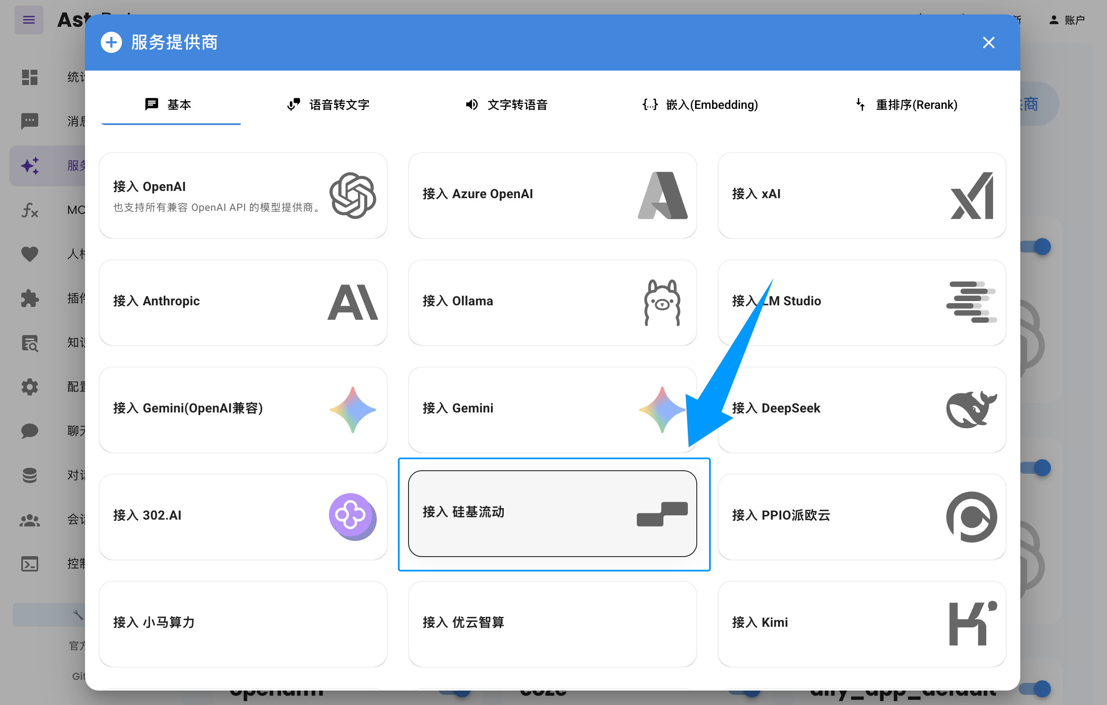1107x705 pixels.
Task: Open plugins via the puzzle piece icon
Action: [x=29, y=298]
